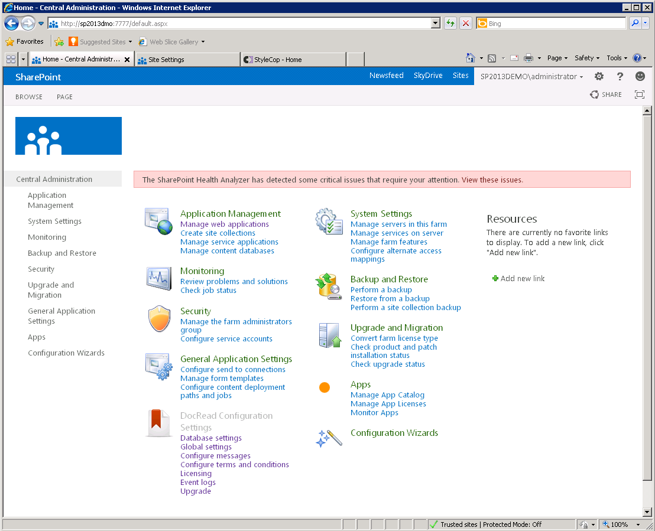Click the System Settings checklist icon
Viewport: 655px width, 531px height.
coord(329,221)
